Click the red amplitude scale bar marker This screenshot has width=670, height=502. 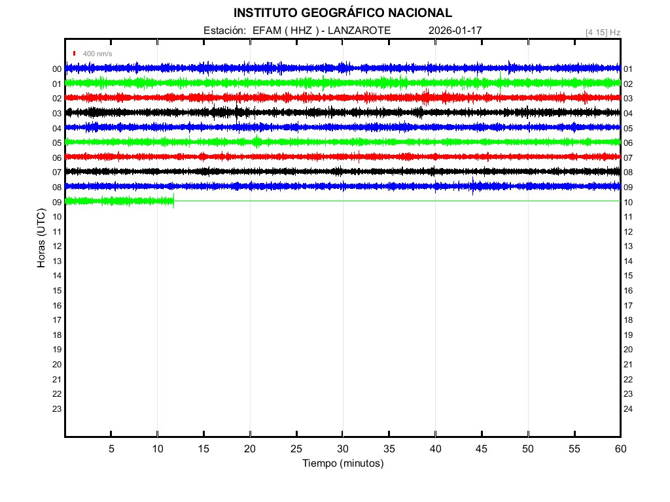[75, 53]
